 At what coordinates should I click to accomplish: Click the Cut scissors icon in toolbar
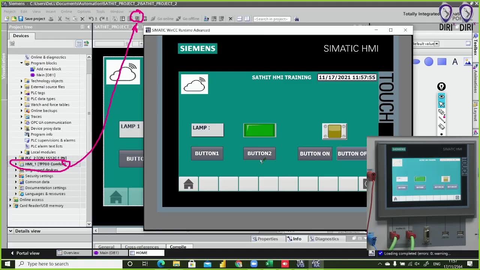click(60, 19)
